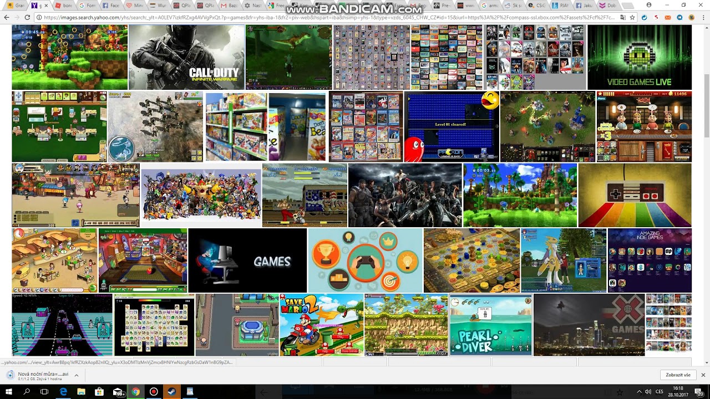The height and width of the screenshot is (399, 710).
Task: Open Microsoft Store from taskbar
Action: (99, 392)
